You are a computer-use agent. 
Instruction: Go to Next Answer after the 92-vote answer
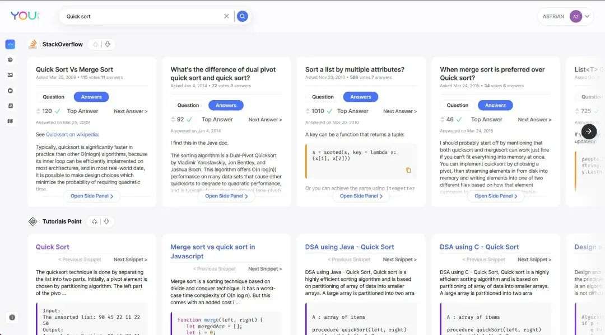[265, 120]
